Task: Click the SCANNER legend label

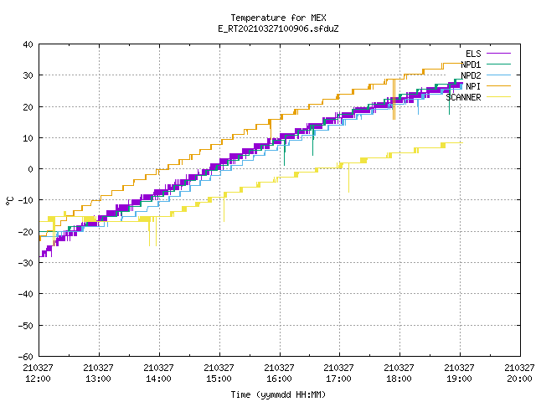Action: (463, 97)
